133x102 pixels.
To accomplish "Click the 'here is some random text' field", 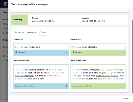I will [x=41, y=47].
